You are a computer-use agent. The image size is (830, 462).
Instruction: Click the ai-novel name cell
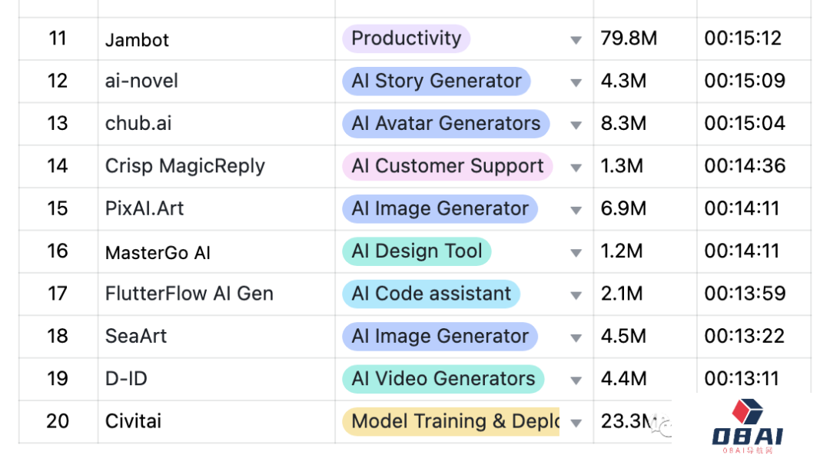[217, 81]
